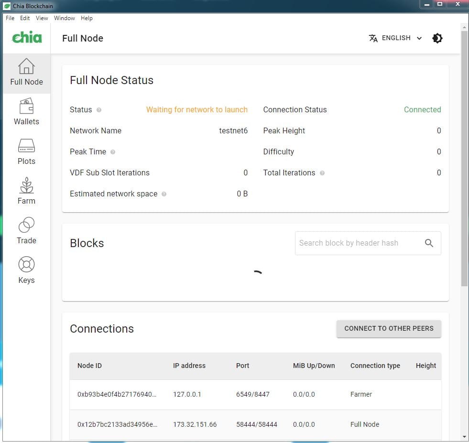469x443 pixels.
Task: Expand the ENGLISH language dropdown
Action: pyautogui.click(x=395, y=38)
